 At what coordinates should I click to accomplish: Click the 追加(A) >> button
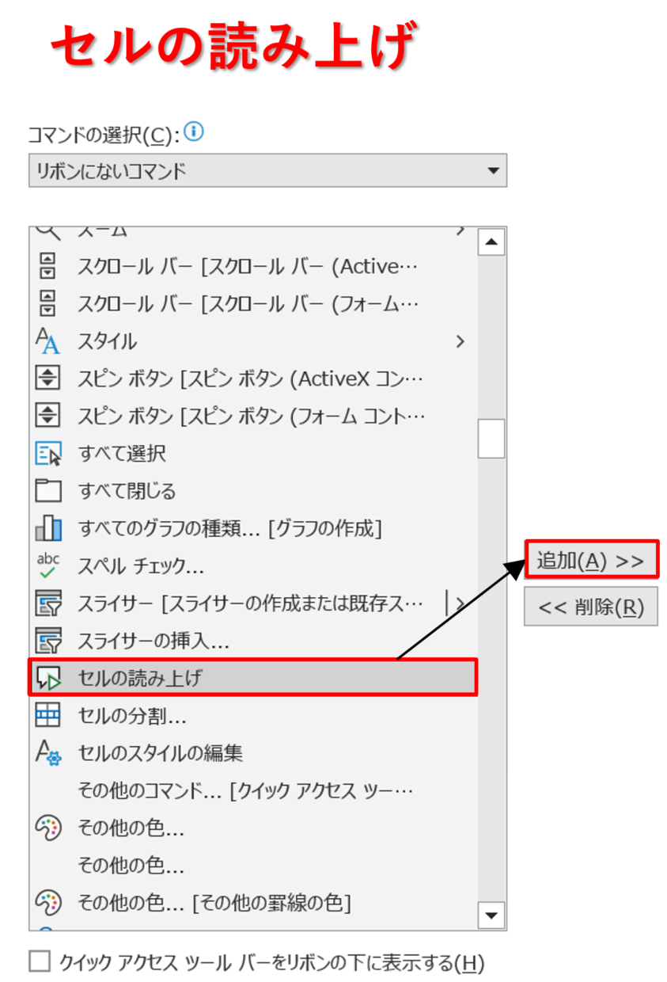click(590, 561)
